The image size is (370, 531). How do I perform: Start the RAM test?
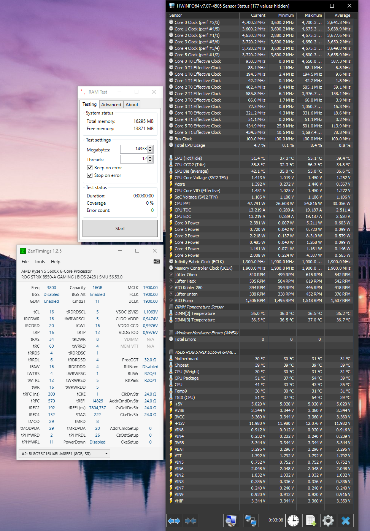click(x=120, y=229)
